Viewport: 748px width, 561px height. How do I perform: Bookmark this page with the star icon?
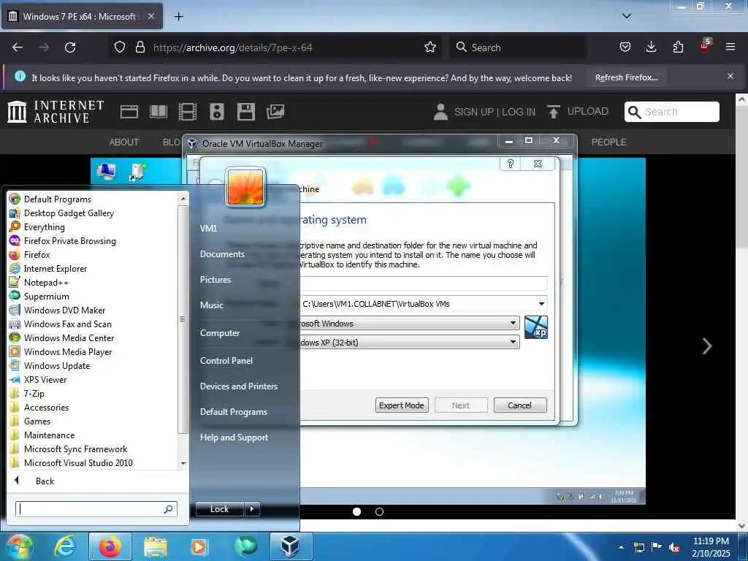(x=430, y=47)
